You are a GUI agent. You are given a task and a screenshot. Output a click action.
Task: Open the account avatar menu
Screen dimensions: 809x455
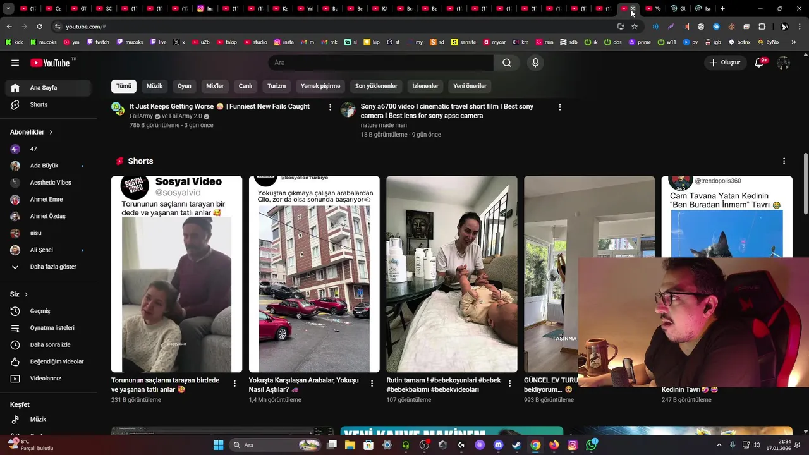coord(784,63)
